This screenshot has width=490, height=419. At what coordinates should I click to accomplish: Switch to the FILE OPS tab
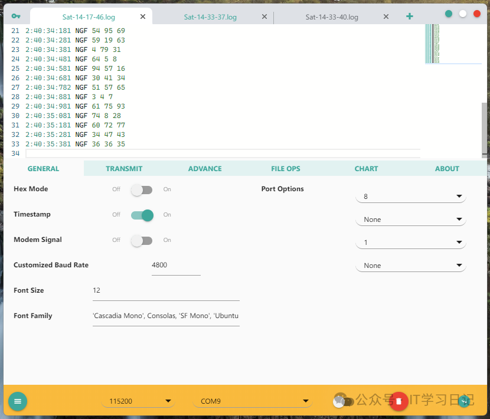[286, 169]
